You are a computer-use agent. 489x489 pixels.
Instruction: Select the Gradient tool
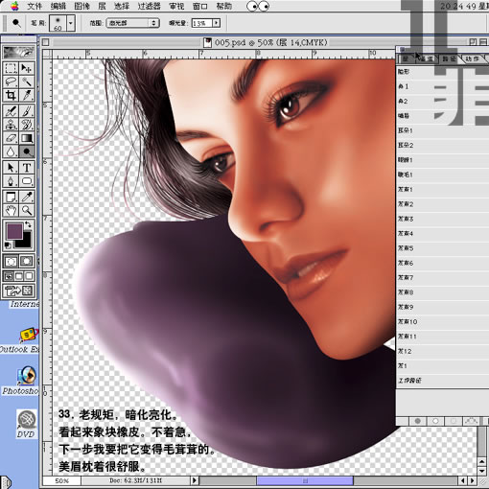coord(27,138)
